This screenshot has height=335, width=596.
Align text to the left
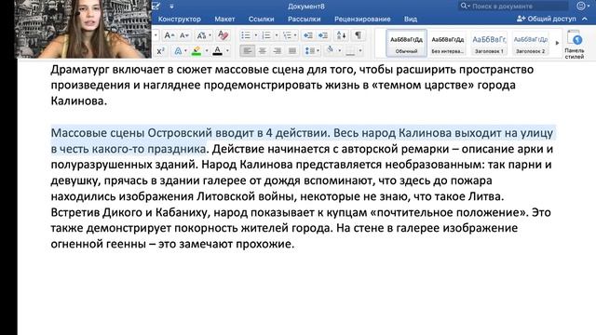pyautogui.click(x=248, y=50)
